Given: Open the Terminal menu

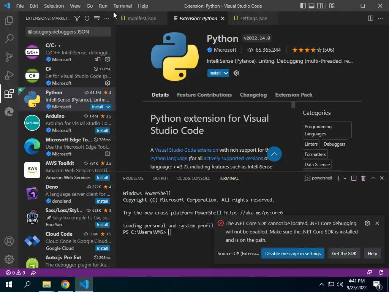Looking at the screenshot, I should (123, 6).
